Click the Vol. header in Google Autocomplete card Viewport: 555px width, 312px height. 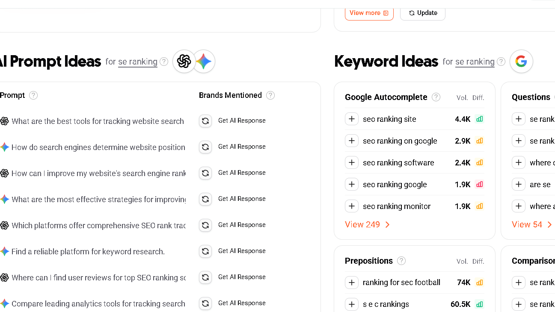(x=462, y=98)
